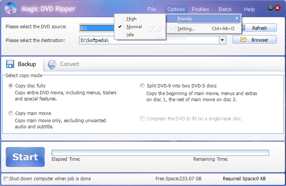Expand the Priority submenu arrow
The height and width of the screenshot is (186, 286).
point(237,18)
